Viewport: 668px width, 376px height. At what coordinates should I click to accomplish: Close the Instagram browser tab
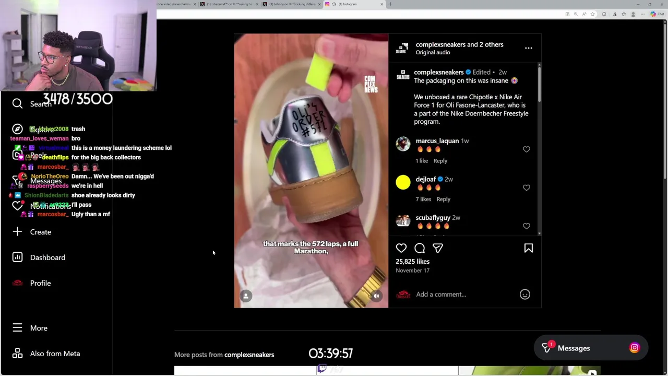[381, 4]
